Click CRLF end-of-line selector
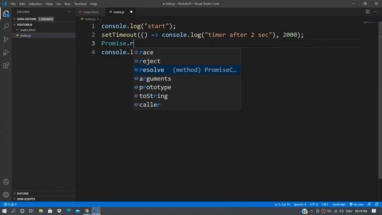This screenshot has height=215, width=382. point(325,204)
